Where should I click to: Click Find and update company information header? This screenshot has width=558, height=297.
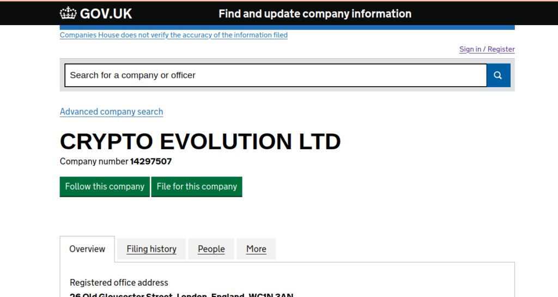pyautogui.click(x=315, y=14)
